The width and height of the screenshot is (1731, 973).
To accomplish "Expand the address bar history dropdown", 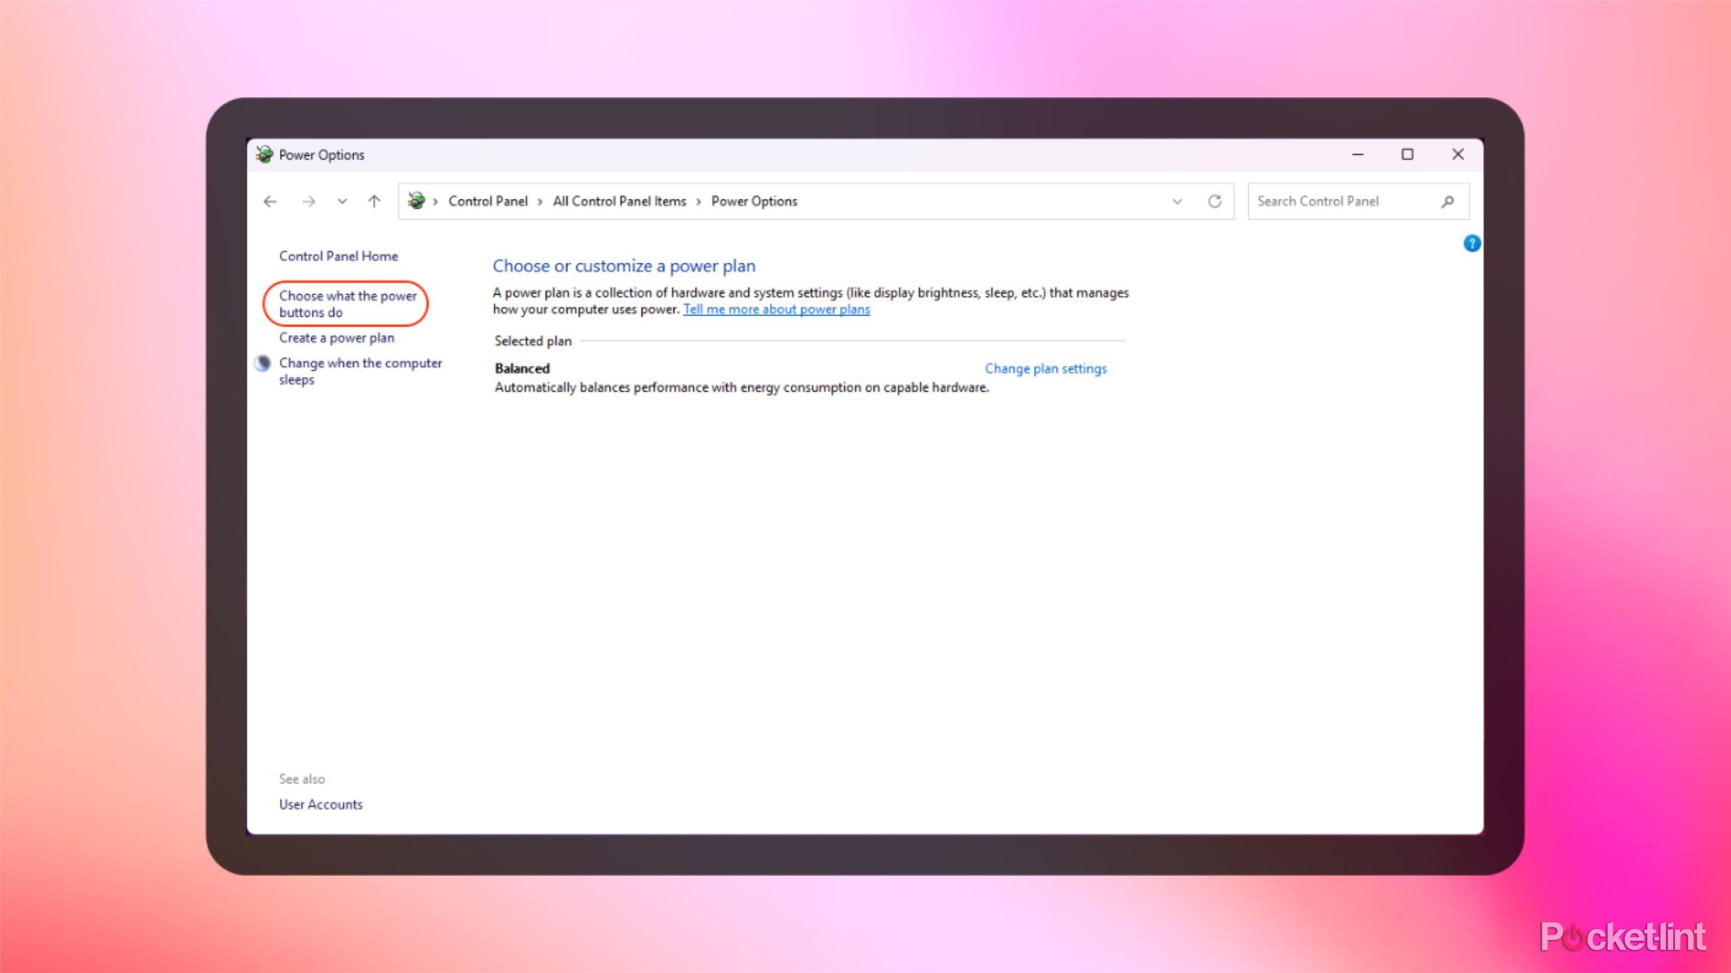I will [1177, 201].
